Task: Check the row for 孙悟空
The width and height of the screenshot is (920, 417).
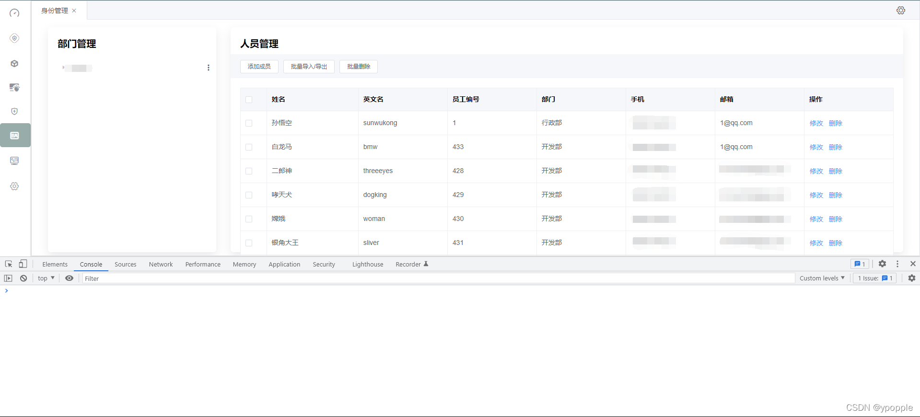Action: click(249, 123)
